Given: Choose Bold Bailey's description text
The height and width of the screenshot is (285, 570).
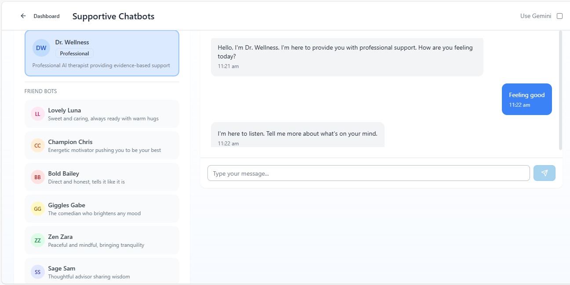Looking at the screenshot, I should [x=86, y=182].
